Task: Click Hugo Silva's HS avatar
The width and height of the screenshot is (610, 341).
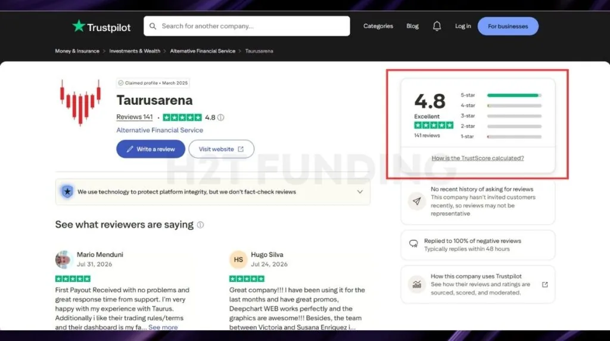Action: tap(238, 259)
